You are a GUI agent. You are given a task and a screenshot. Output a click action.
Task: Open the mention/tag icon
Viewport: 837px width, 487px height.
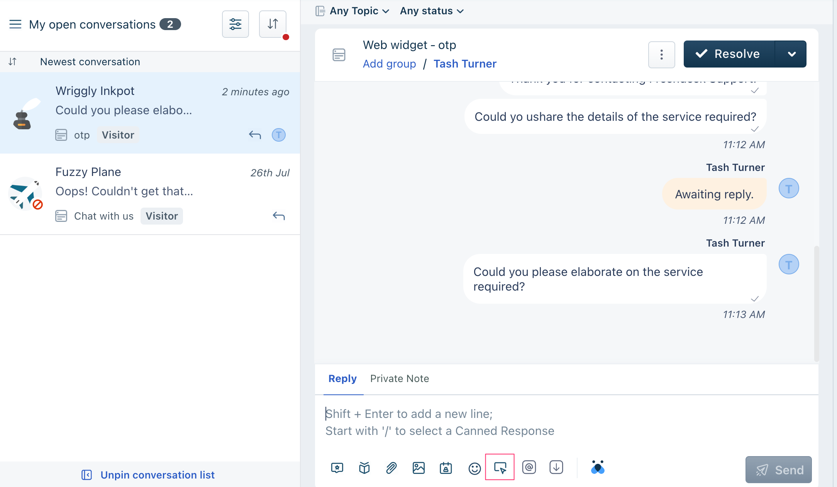[x=528, y=467]
